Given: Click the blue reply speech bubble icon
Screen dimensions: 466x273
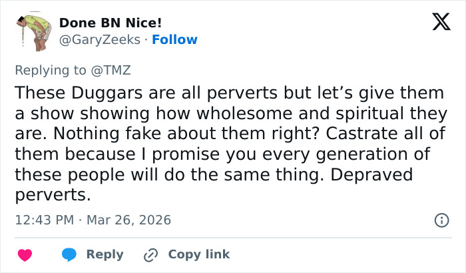Looking at the screenshot, I should 70,254.
